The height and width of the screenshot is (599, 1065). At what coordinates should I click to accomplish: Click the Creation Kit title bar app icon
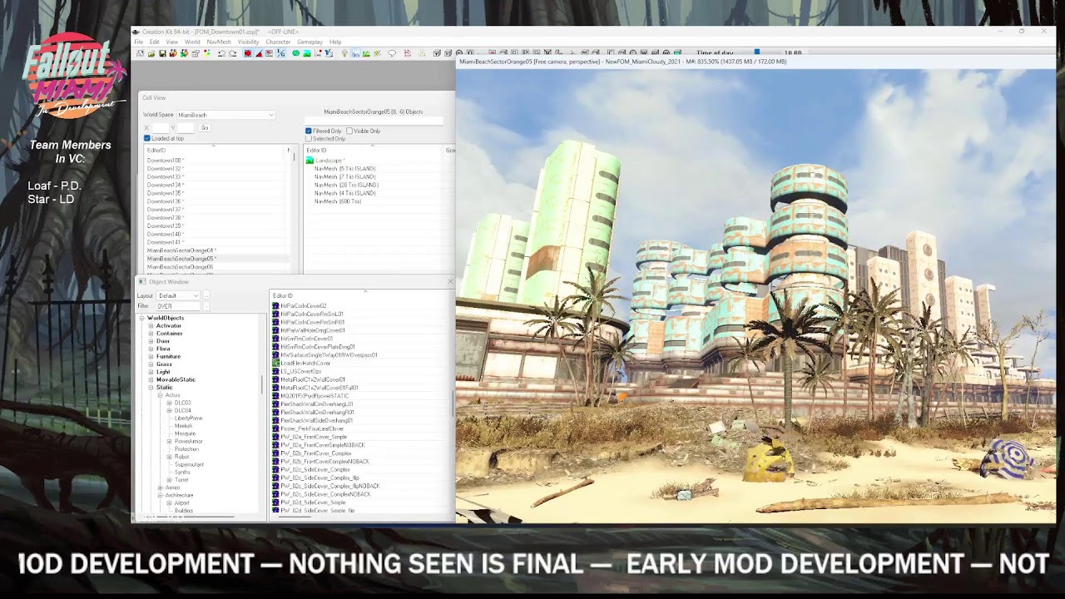[x=137, y=32]
